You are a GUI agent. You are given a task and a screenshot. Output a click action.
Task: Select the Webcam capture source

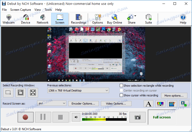8,19
